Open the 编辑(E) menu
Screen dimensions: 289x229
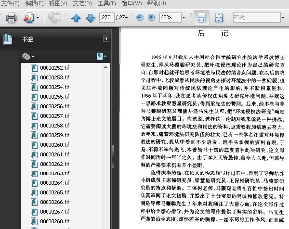tap(34, 3)
